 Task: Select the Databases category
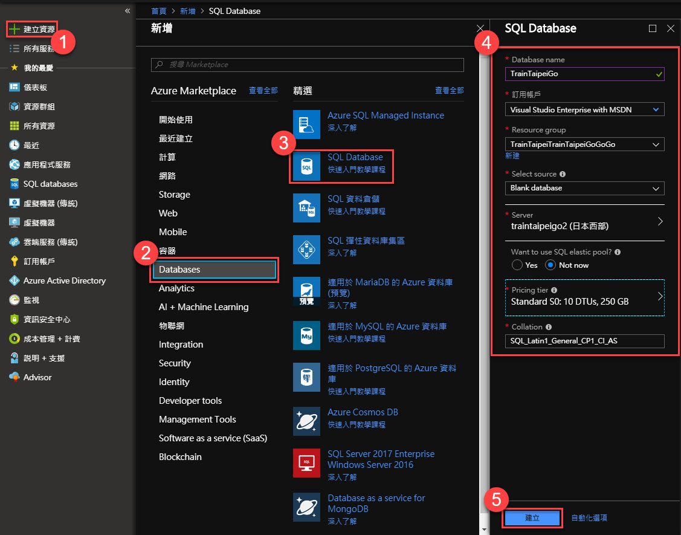pos(214,270)
